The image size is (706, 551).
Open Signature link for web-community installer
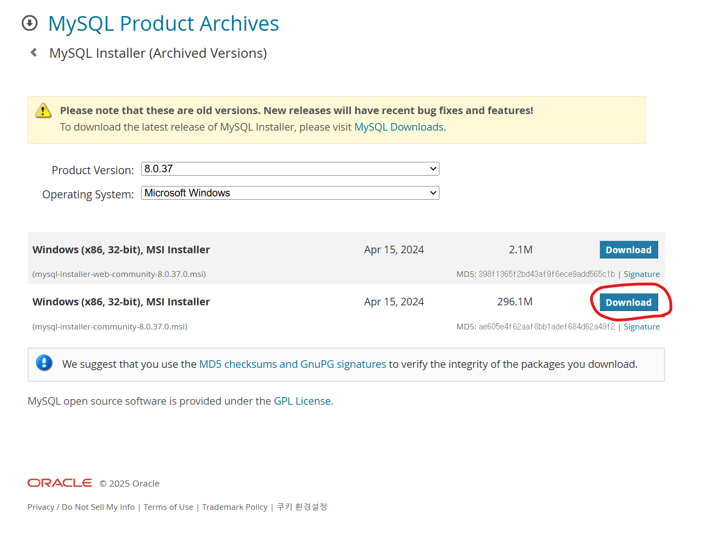642,274
